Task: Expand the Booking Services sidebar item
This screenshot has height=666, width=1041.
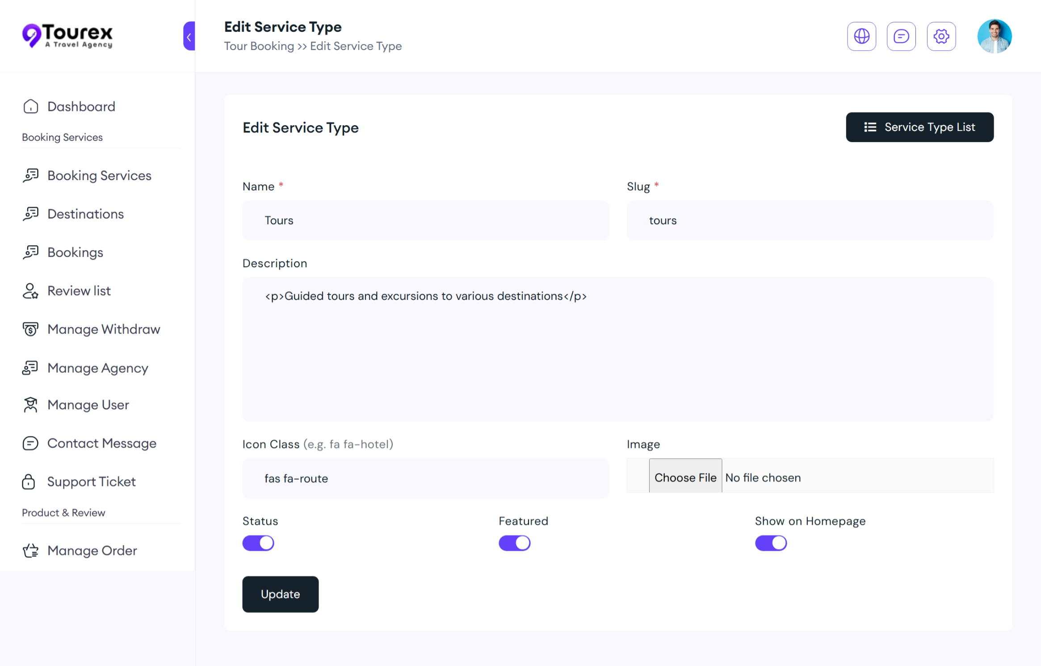Action: pyautogui.click(x=99, y=176)
